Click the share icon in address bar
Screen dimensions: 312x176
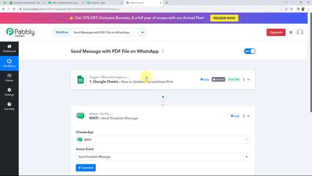pos(286,9)
